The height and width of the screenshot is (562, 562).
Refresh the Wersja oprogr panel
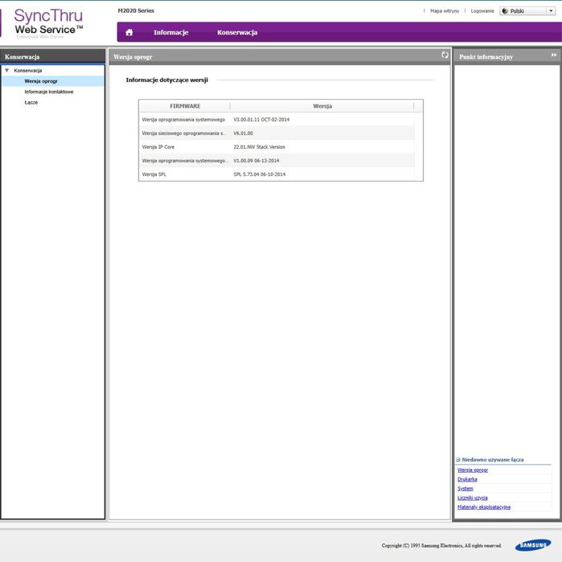pyautogui.click(x=445, y=55)
